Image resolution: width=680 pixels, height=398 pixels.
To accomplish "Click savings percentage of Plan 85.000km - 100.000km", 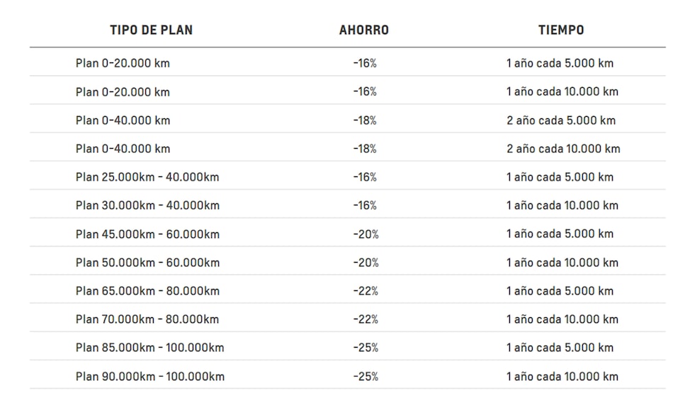I will pyautogui.click(x=365, y=348).
